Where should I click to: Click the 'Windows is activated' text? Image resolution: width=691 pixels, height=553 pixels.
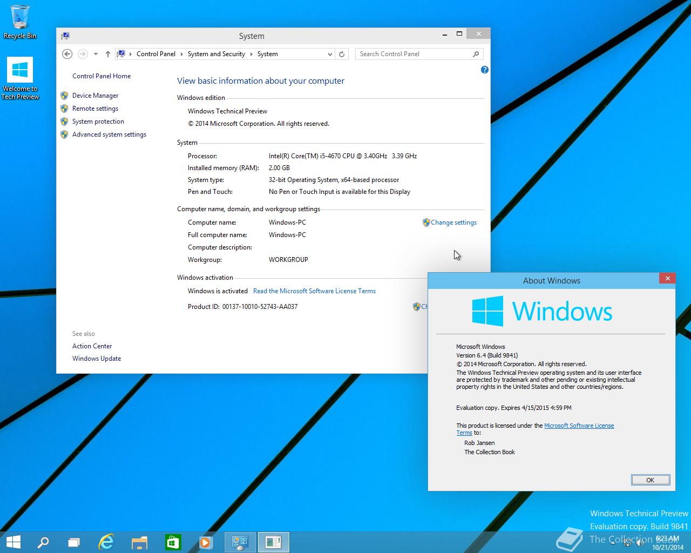[218, 291]
